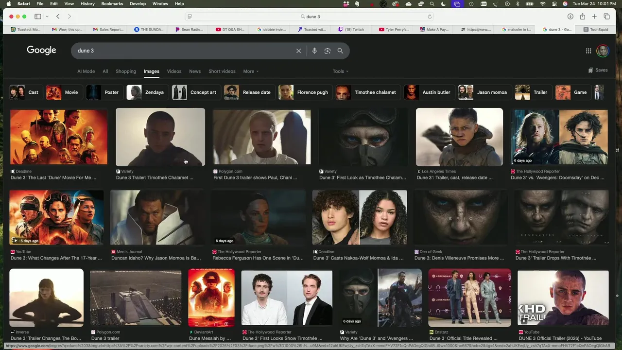Open the Bluetooth menu bar icon
Viewport: 622px width, 350px height.
pyautogui.click(x=518, y=4)
